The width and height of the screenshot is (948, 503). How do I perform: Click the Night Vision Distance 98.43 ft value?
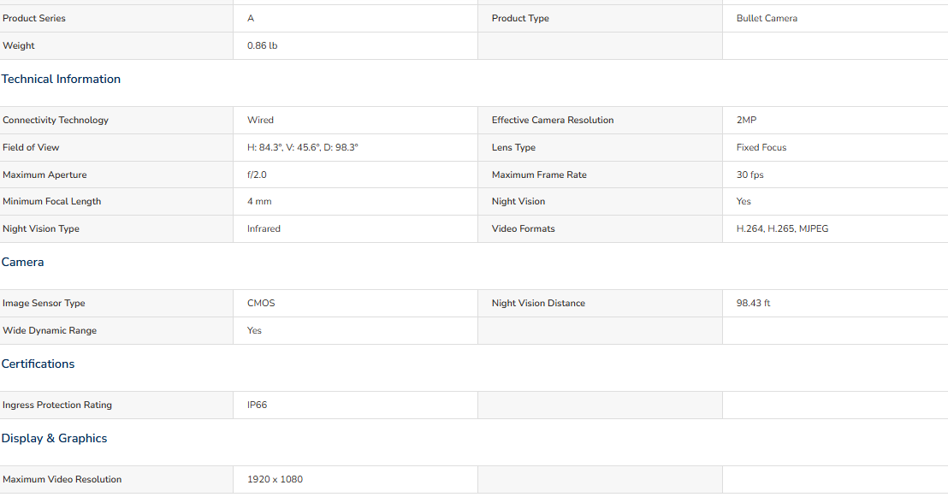[753, 303]
